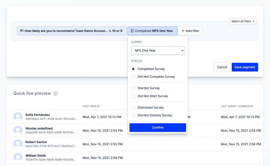Click Nicolas undefined's avatar icon
The width and height of the screenshot is (270, 166).
pyautogui.click(x=18, y=130)
